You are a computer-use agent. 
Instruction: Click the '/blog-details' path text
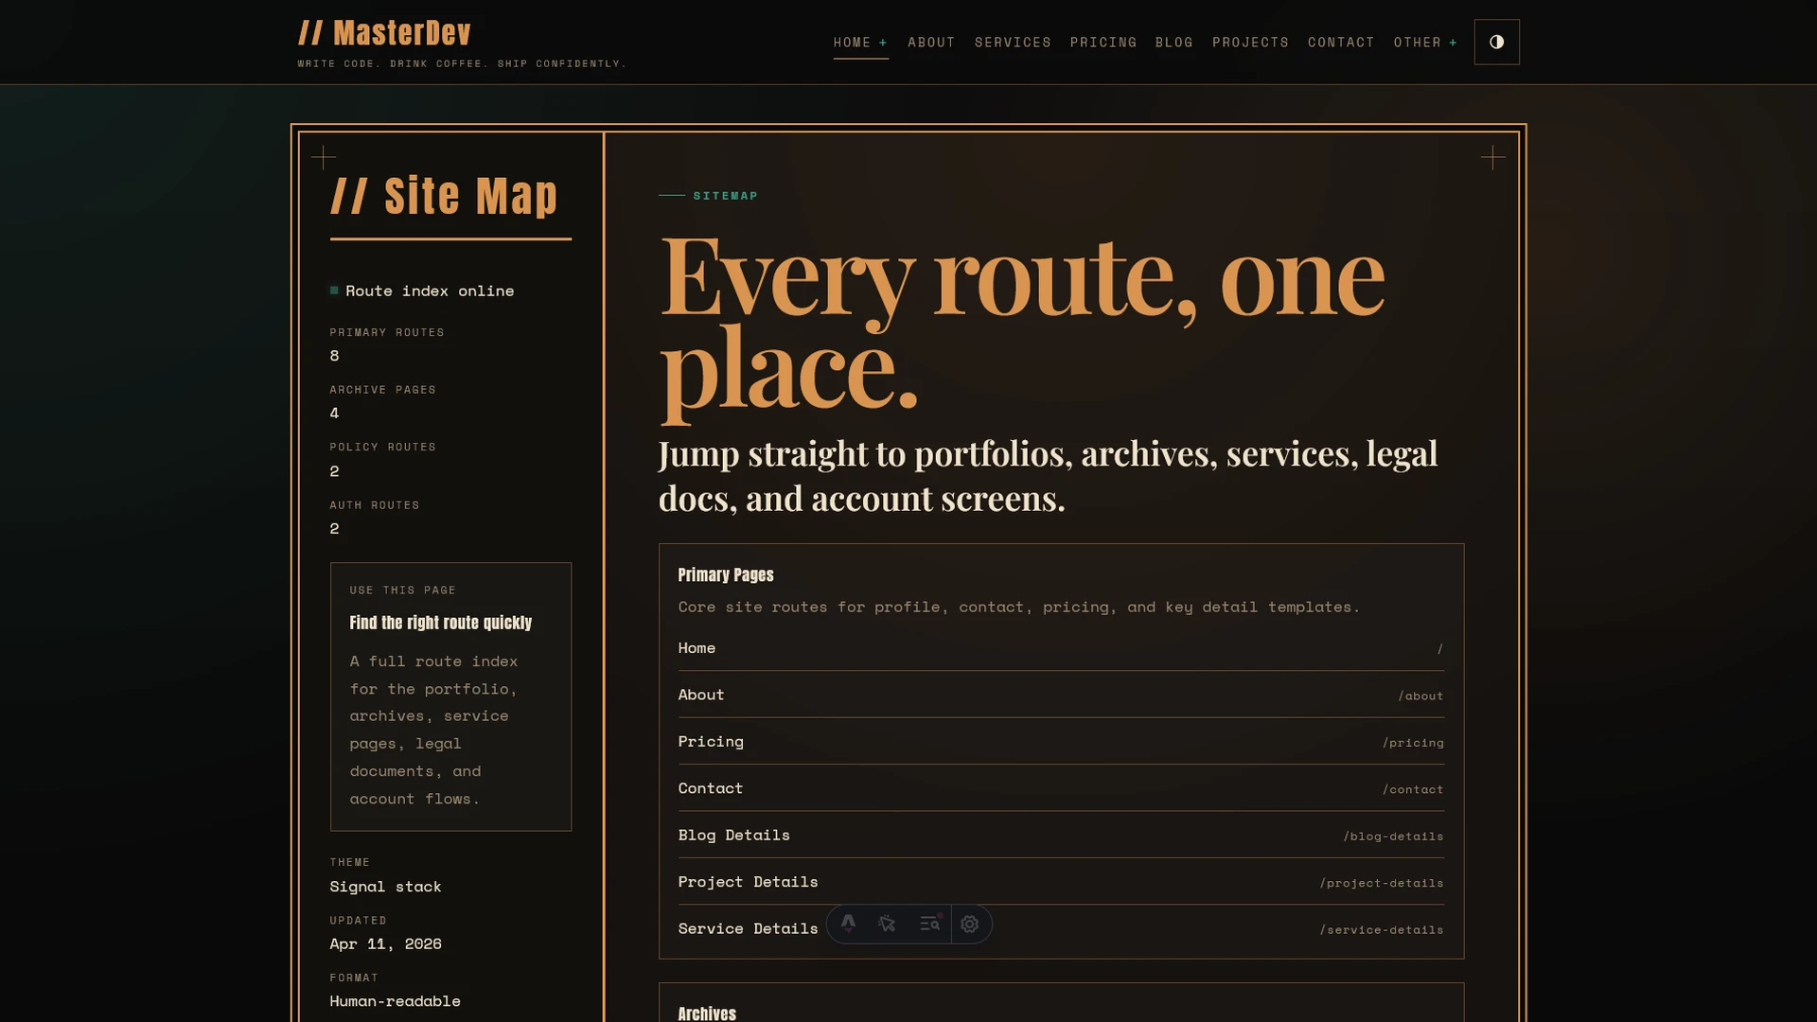1393,837
